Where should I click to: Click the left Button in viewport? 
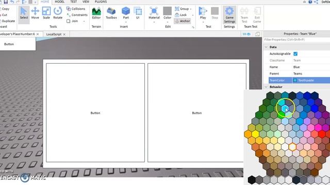[95, 113]
